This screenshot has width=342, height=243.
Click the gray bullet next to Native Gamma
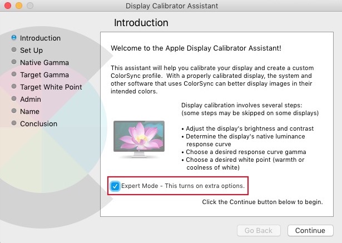coord(14,62)
